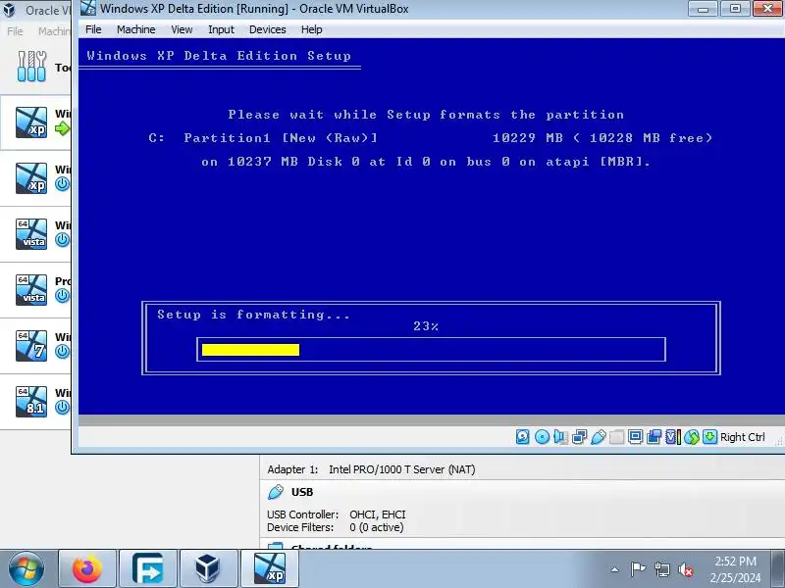Launch Firefox from the taskbar

coord(87,569)
